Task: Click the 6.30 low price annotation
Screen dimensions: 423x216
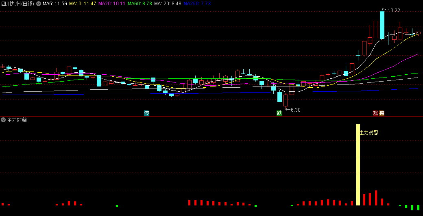Action: click(295, 110)
